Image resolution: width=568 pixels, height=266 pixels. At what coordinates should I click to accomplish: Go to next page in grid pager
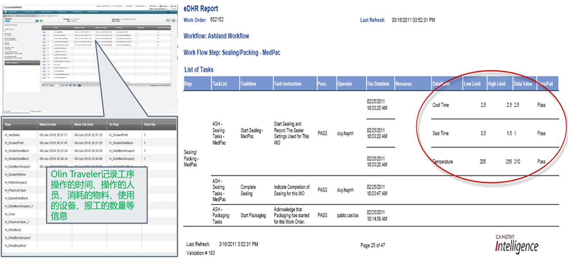coord(67,85)
